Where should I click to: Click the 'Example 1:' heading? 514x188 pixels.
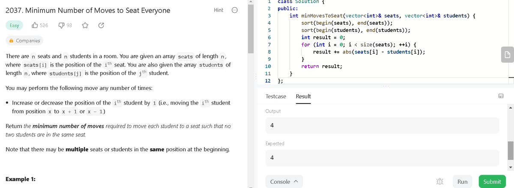pos(21,179)
